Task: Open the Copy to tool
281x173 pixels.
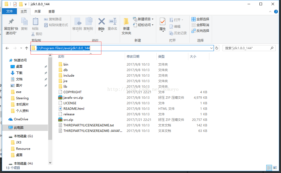Action: pyautogui.click(x=88, y=24)
